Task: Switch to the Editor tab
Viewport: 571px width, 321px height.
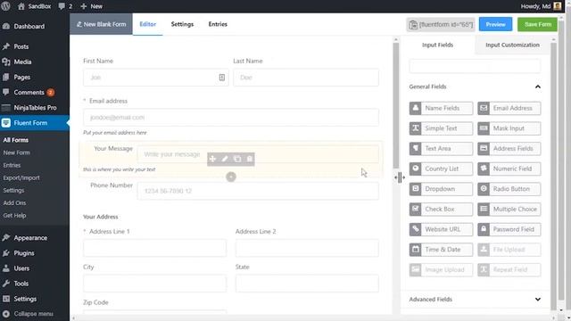Action: pyautogui.click(x=147, y=24)
